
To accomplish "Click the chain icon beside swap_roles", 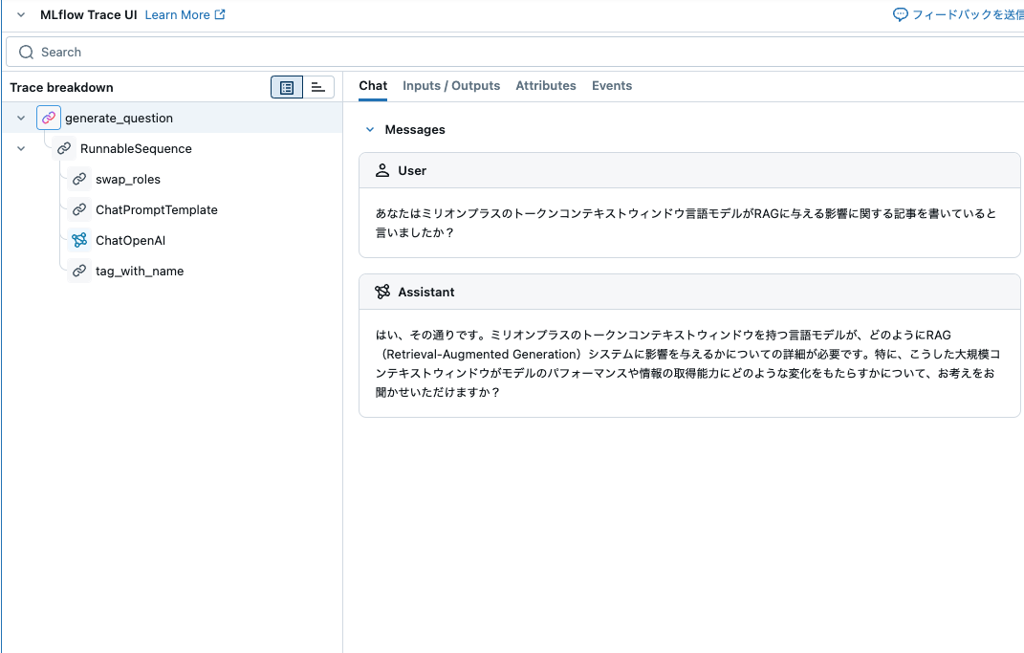I will click(x=79, y=179).
